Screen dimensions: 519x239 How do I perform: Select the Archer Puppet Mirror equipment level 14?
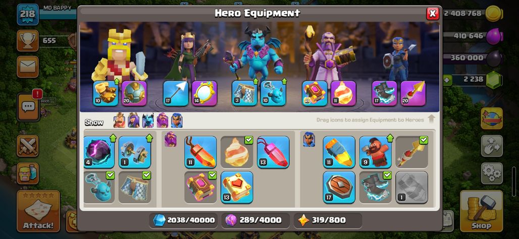[x=204, y=93]
